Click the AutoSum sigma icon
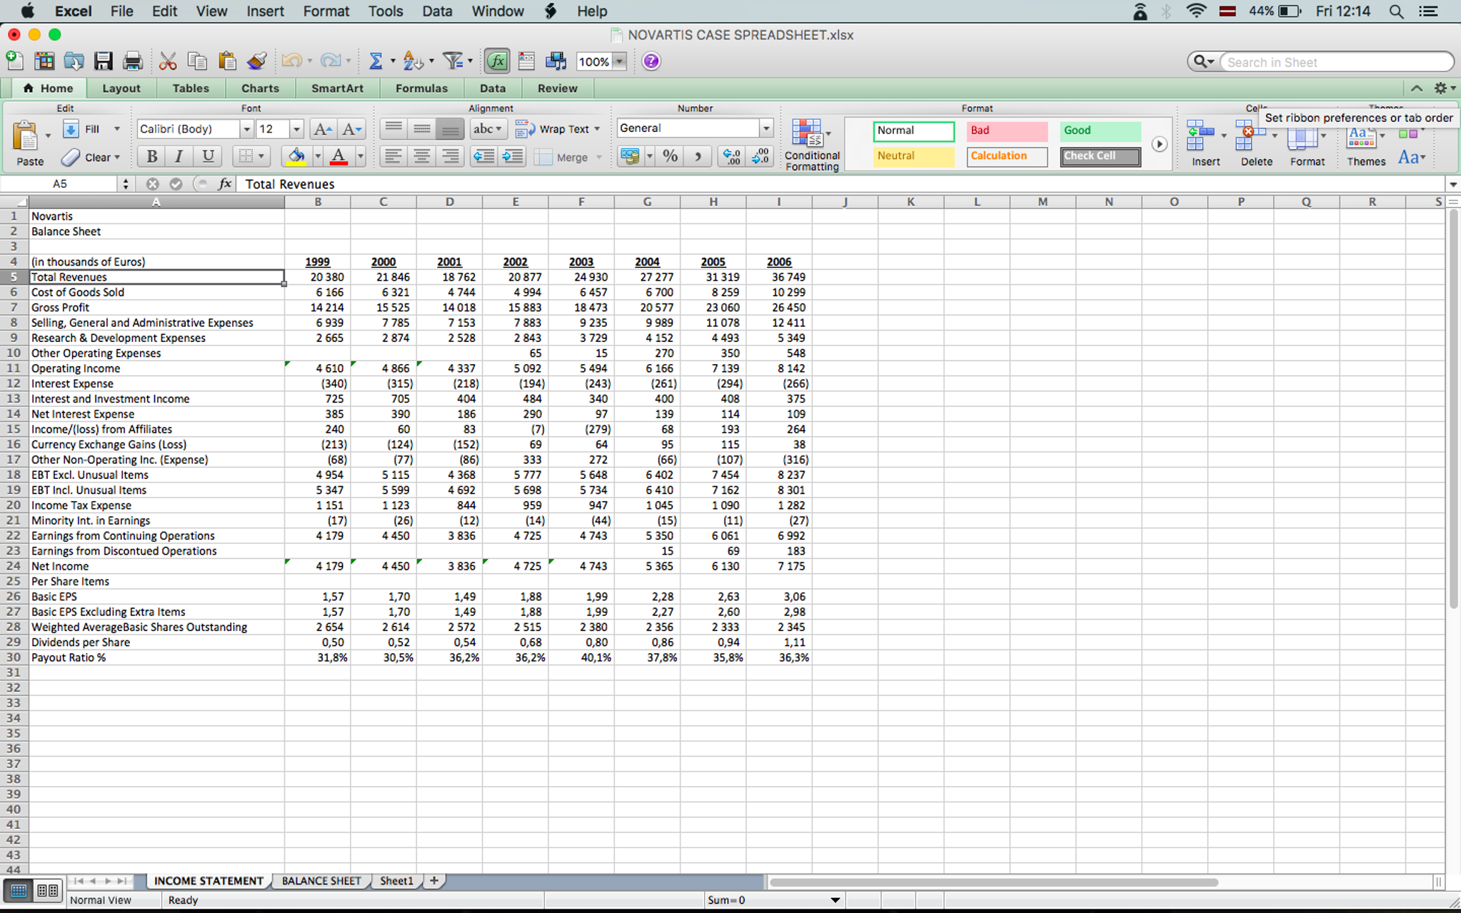The image size is (1461, 913). (x=376, y=61)
